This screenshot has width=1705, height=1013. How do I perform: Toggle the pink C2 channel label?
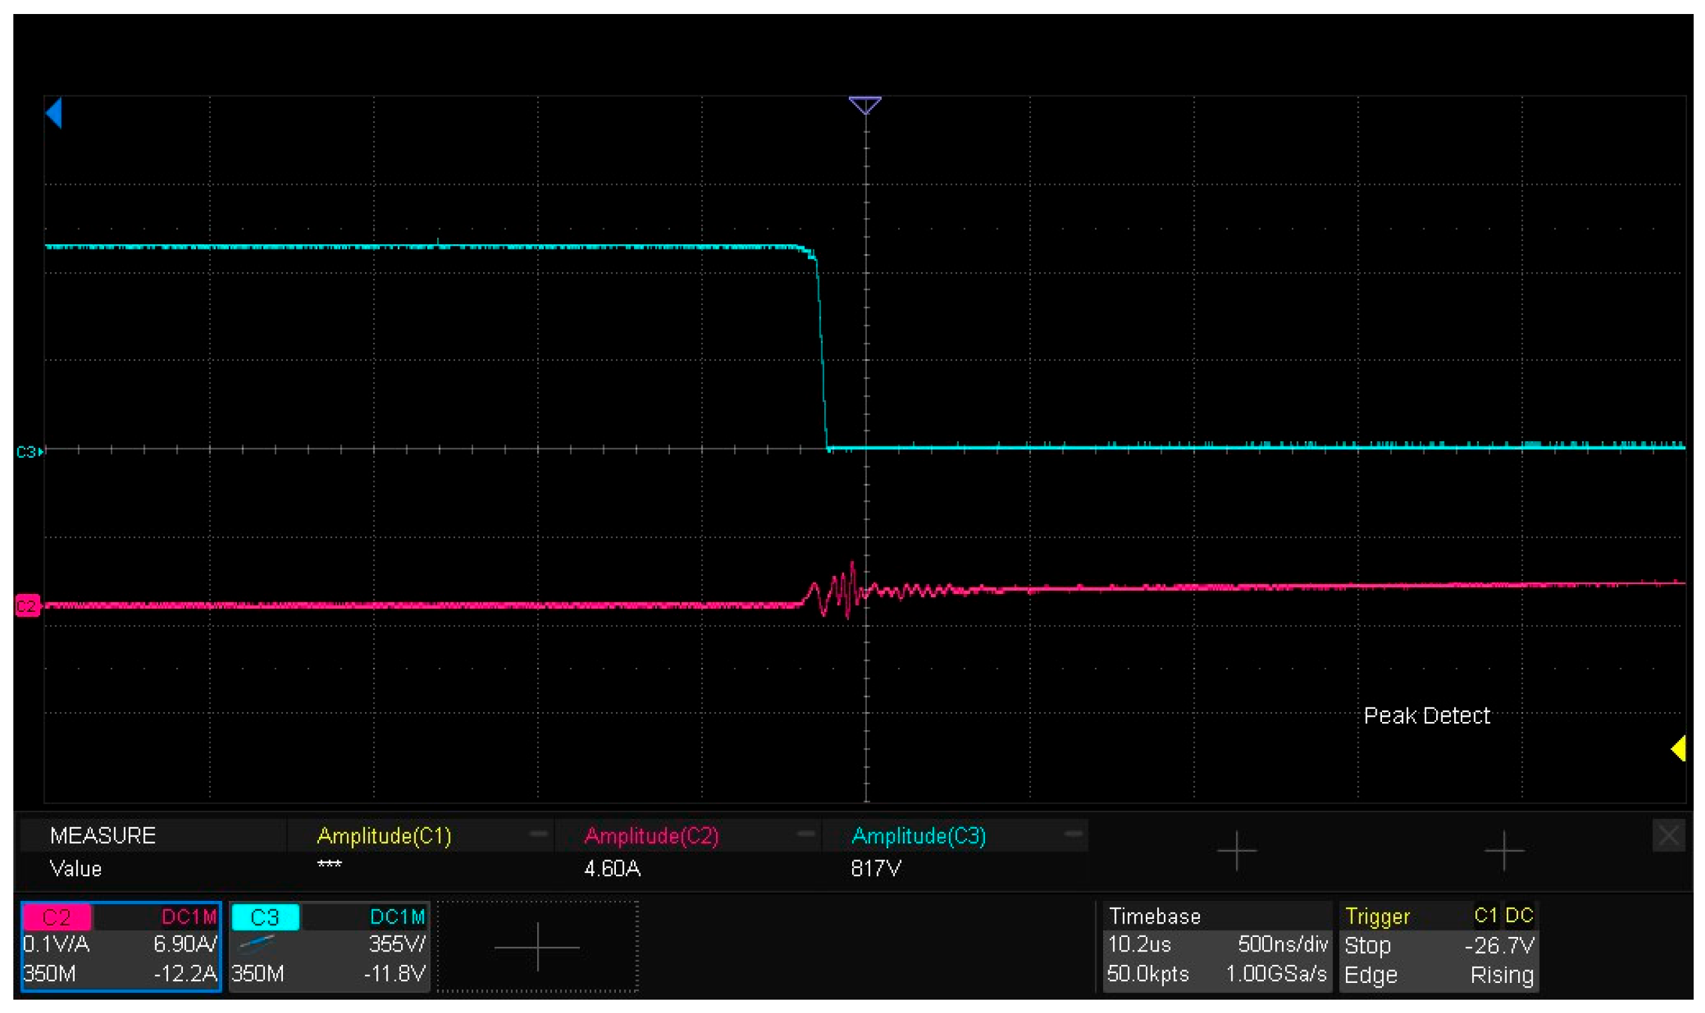[57, 917]
